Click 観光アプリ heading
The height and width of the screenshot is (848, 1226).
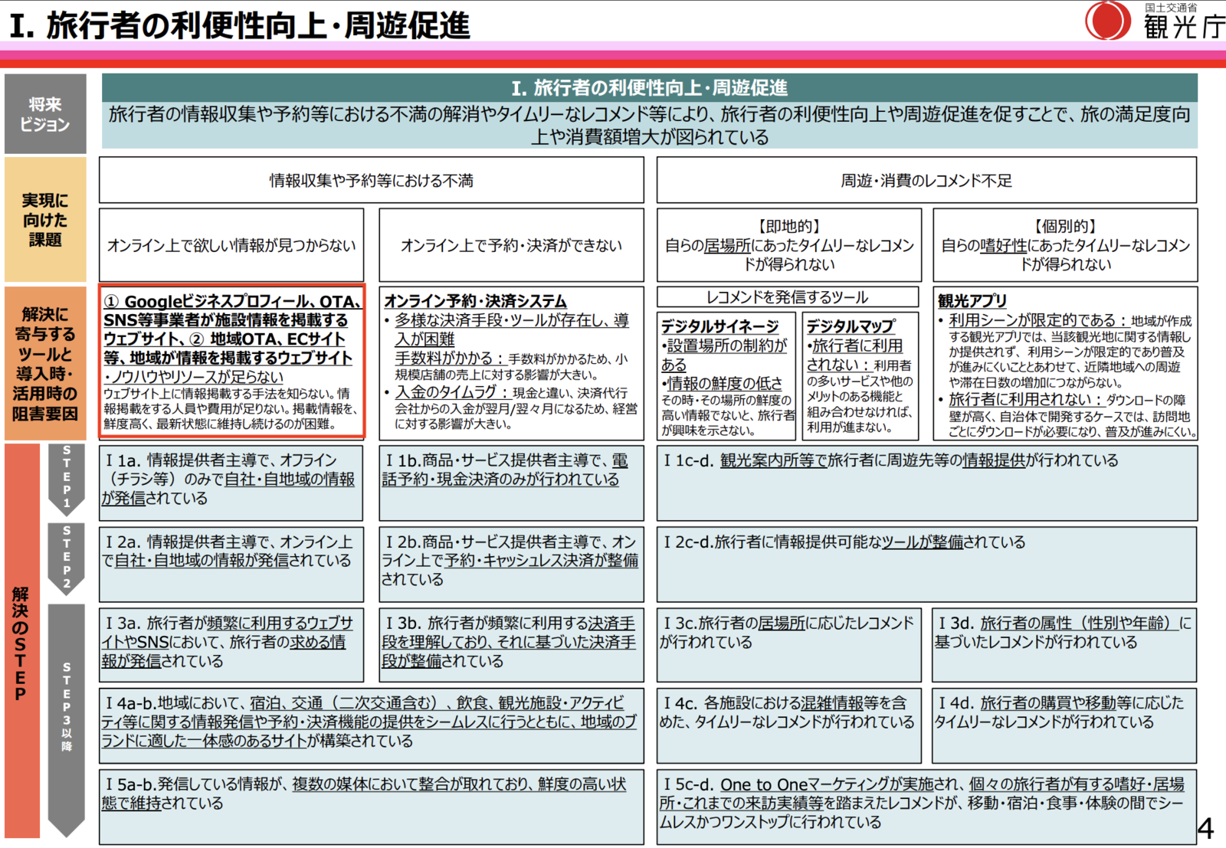point(972,301)
